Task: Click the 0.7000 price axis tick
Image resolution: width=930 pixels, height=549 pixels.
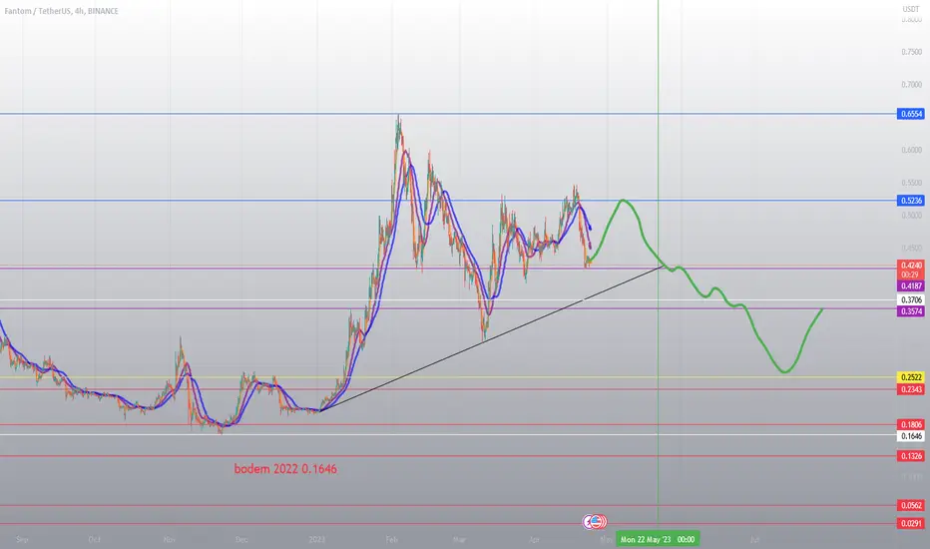Action: tap(912, 85)
